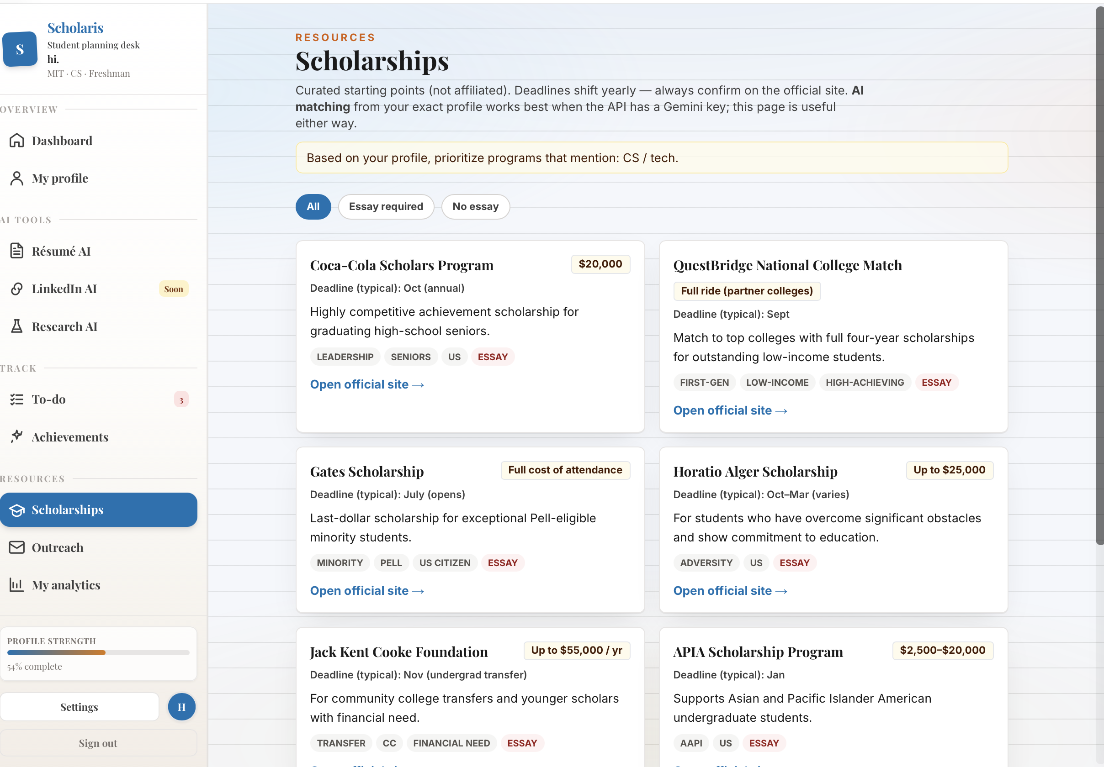The width and height of the screenshot is (1104, 767).
Task: Open Coca-Cola Scholars official site link
Action: coord(366,384)
